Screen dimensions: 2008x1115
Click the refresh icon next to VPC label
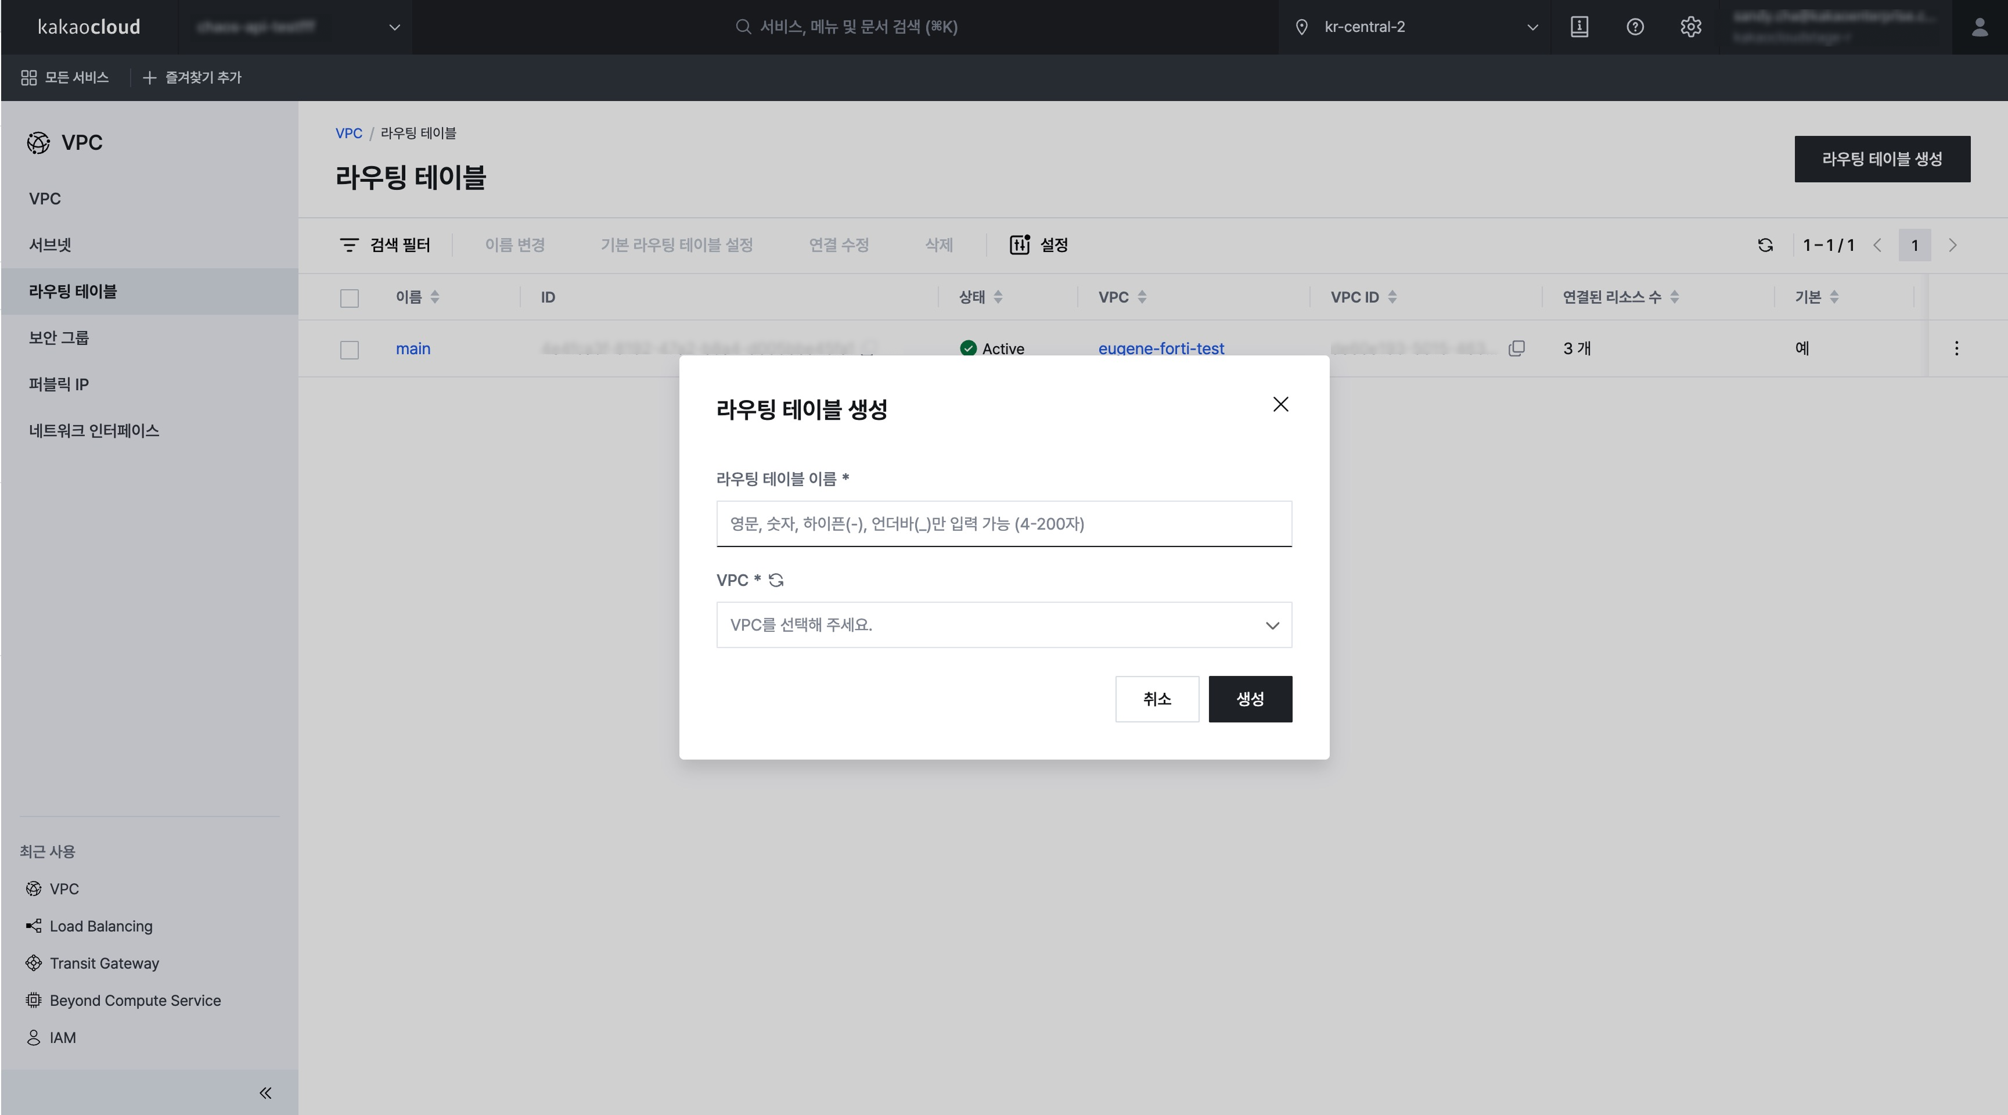click(776, 580)
